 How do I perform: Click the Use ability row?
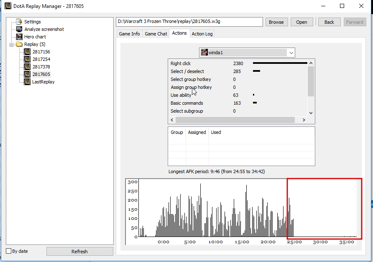(x=238, y=95)
